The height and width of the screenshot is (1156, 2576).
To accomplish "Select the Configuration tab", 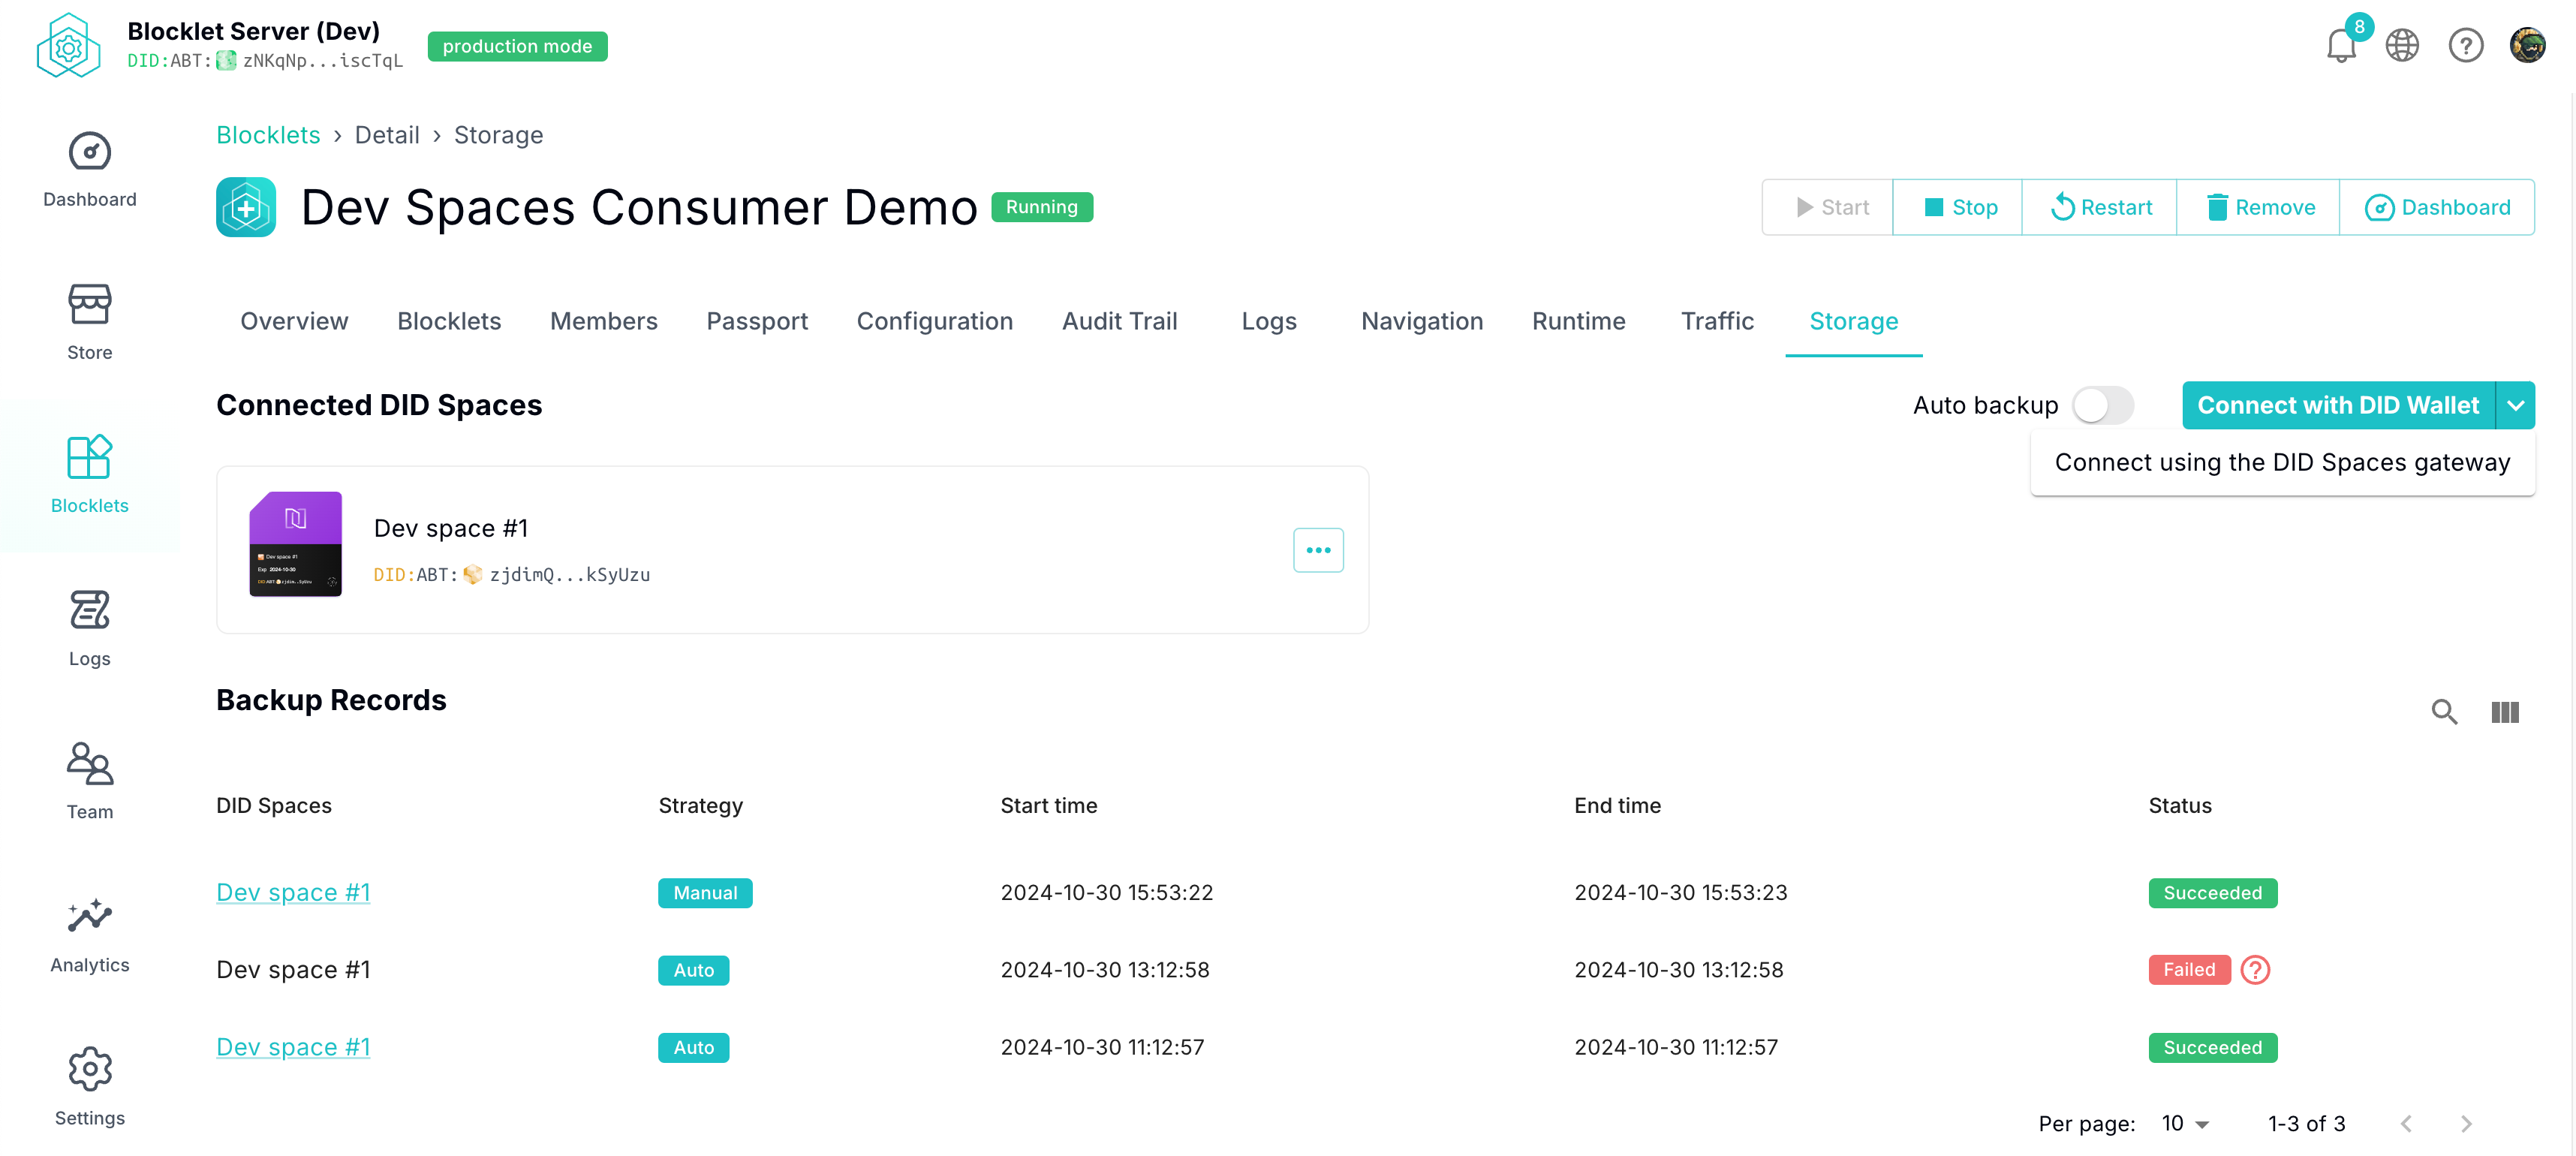I will coord(934,321).
